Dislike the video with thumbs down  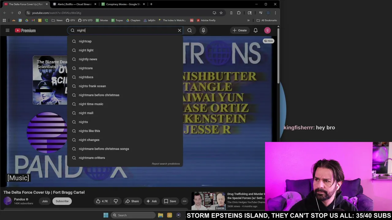(116, 201)
